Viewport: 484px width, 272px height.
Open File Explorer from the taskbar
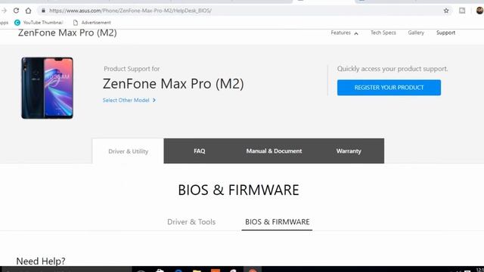point(197,270)
